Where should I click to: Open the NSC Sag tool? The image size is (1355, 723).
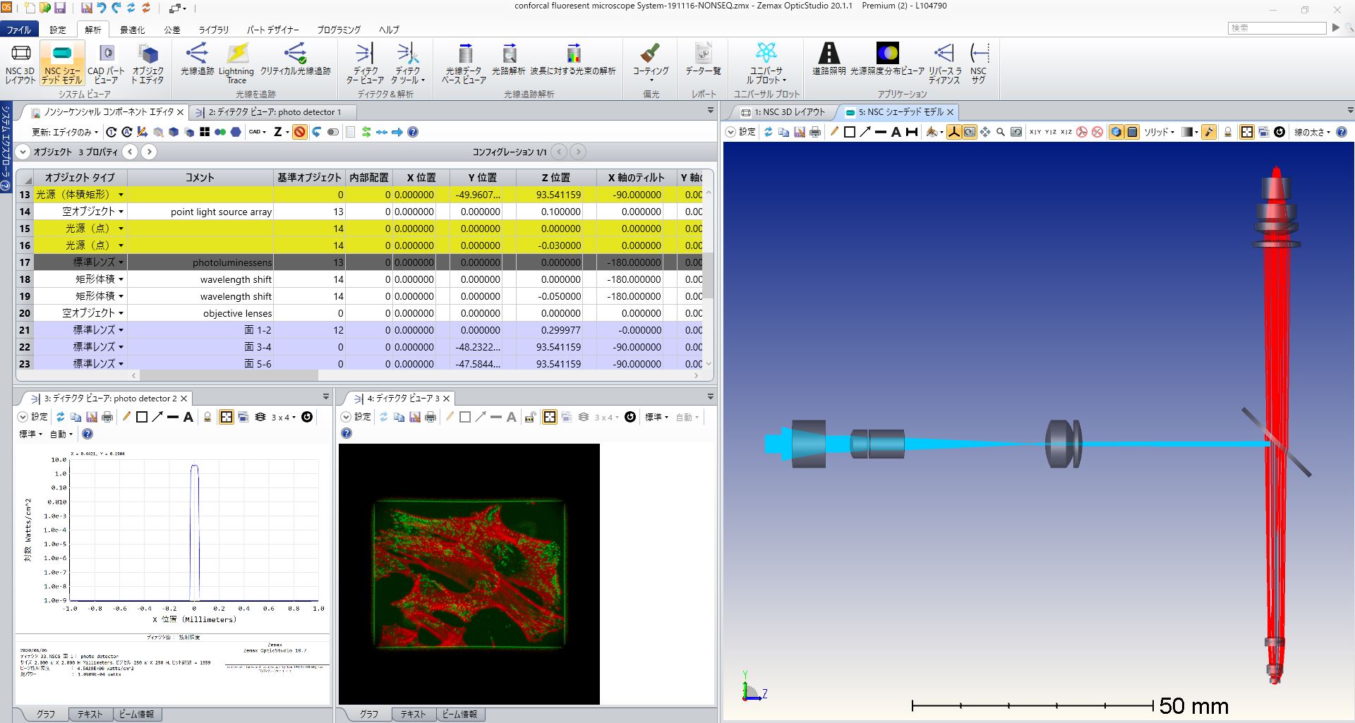click(x=979, y=63)
